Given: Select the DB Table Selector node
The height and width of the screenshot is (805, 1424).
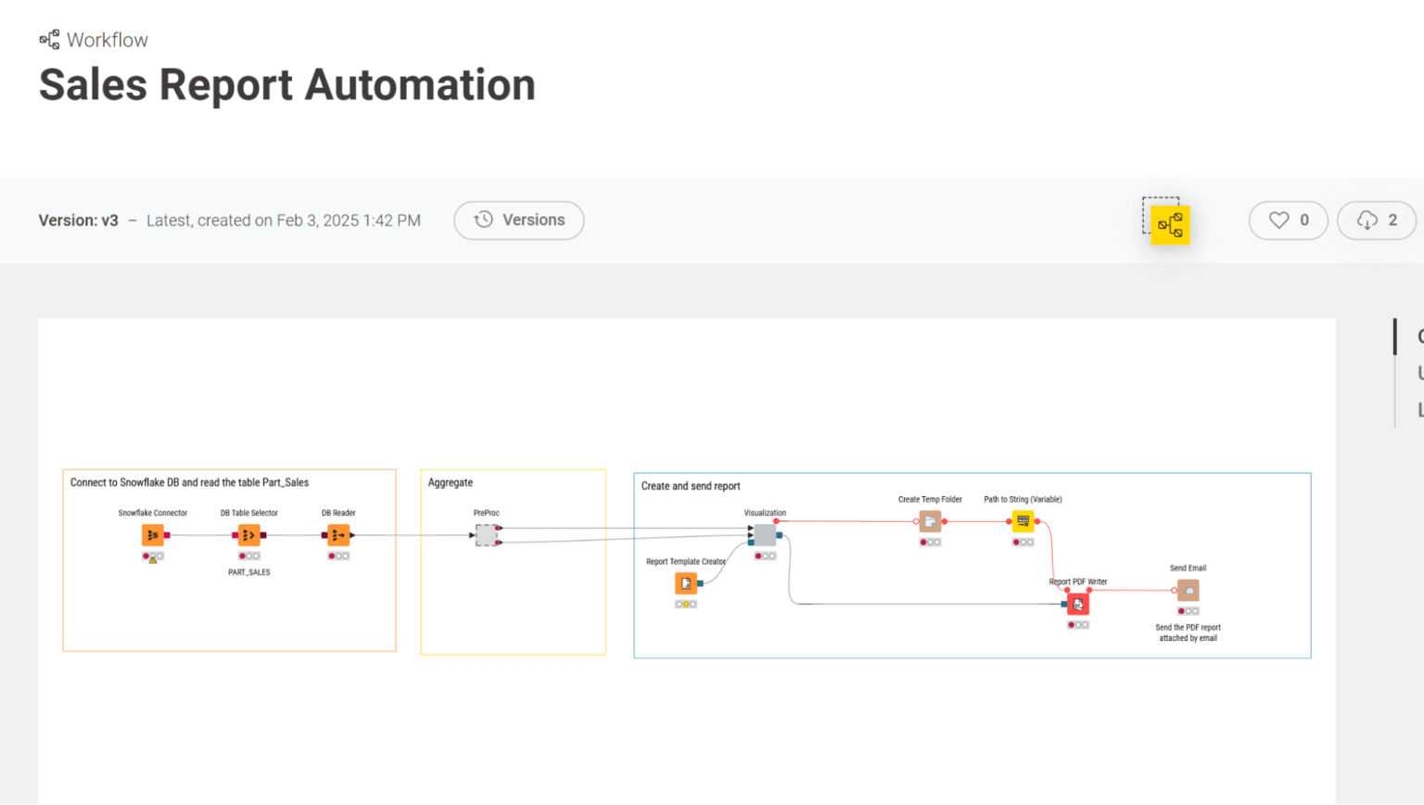Looking at the screenshot, I should 248,535.
